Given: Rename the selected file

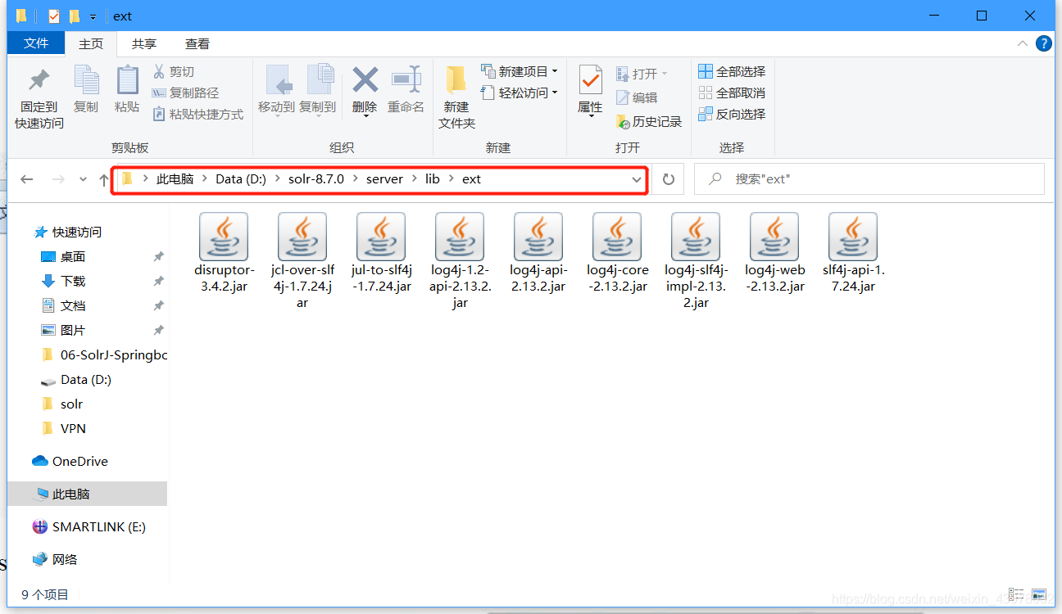Looking at the screenshot, I should pos(406,90).
